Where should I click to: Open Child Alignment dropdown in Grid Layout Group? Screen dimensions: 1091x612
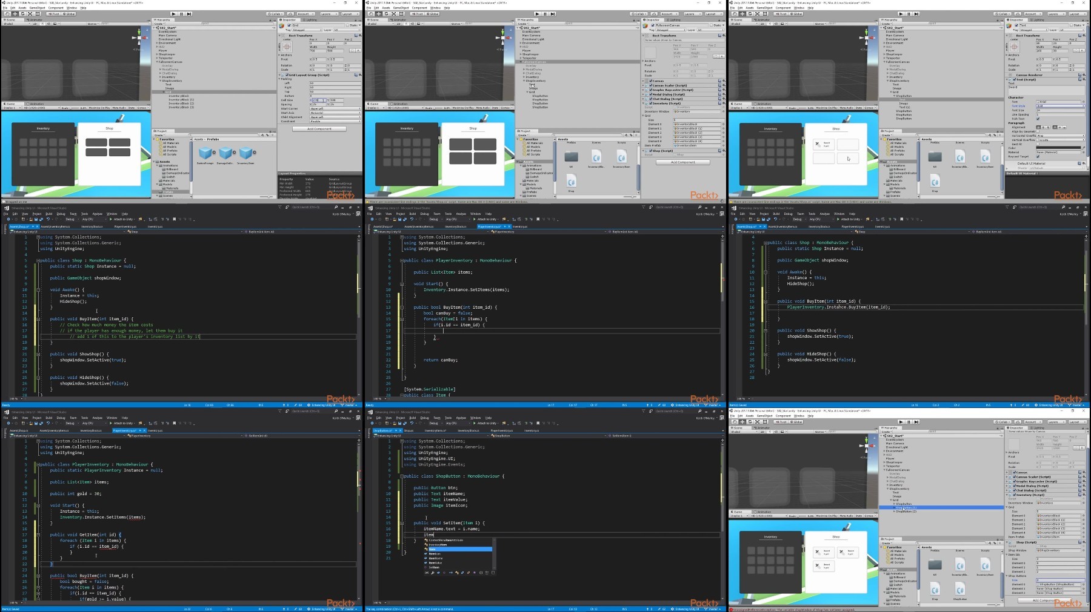pyautogui.click(x=335, y=117)
